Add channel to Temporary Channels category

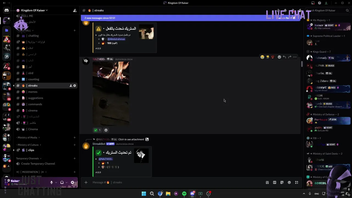click(75, 158)
